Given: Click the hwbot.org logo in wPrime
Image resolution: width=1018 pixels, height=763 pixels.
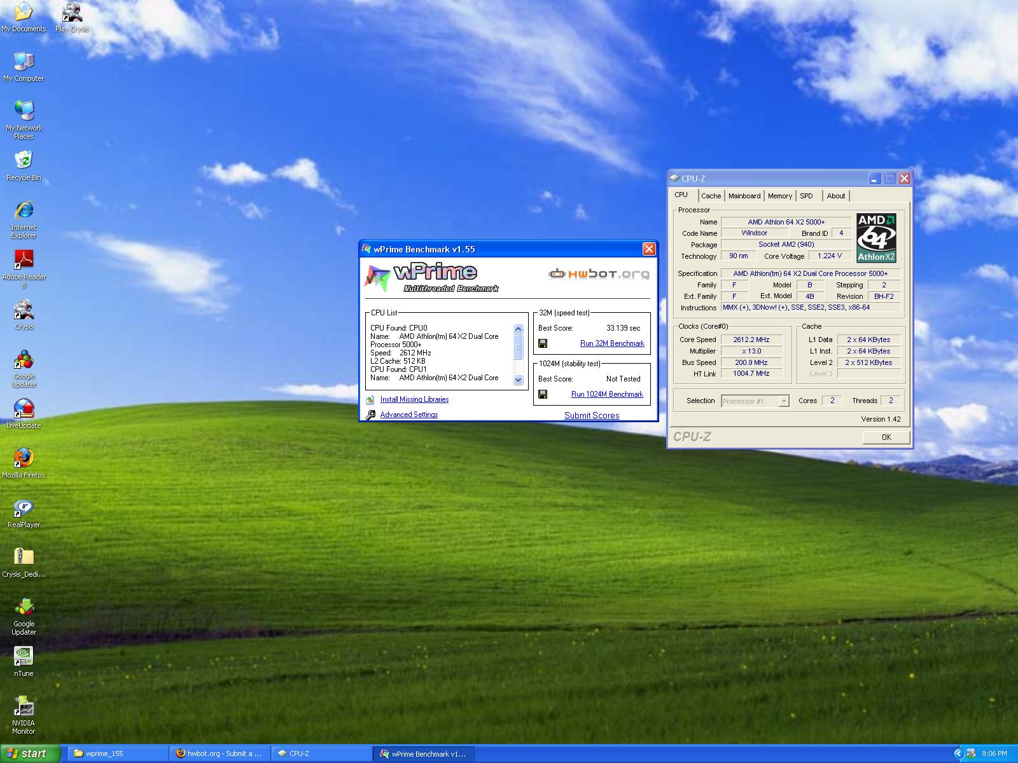Looking at the screenshot, I should click(x=599, y=273).
